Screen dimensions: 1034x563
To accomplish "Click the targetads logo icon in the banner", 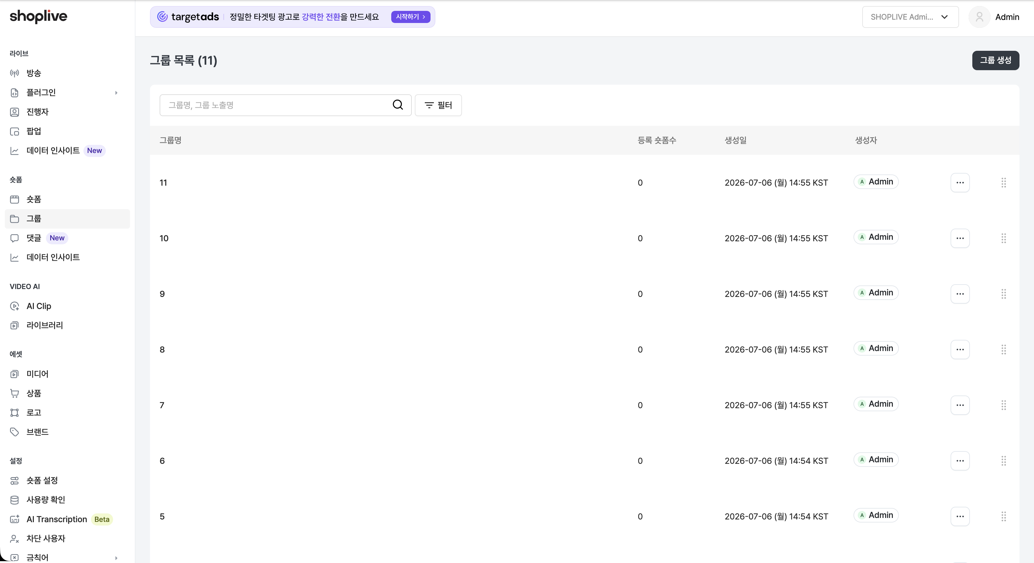I will point(162,16).
